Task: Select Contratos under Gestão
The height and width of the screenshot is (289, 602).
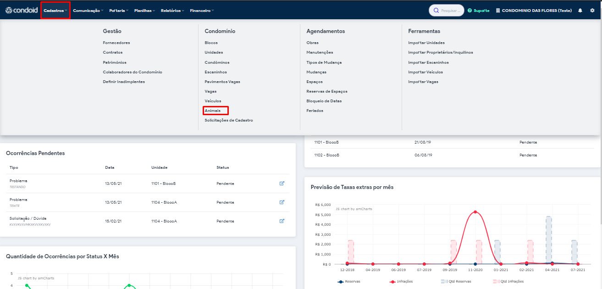Action: (x=113, y=52)
